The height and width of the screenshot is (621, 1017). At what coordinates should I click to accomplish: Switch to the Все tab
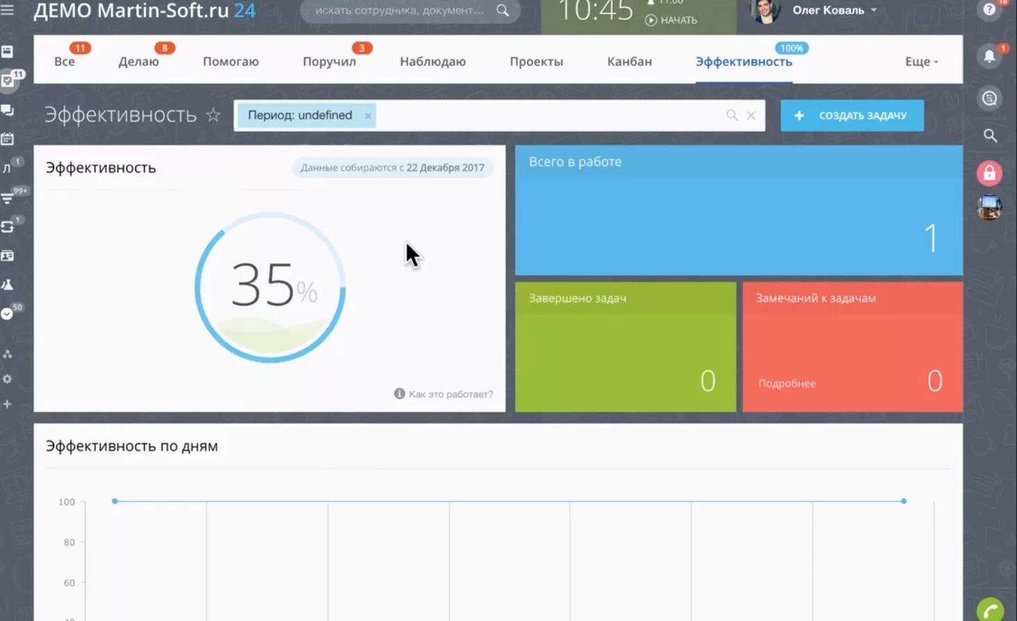click(64, 62)
